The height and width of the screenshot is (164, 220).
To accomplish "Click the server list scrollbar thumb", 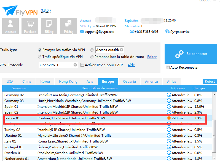I will (x=214, y=136).
